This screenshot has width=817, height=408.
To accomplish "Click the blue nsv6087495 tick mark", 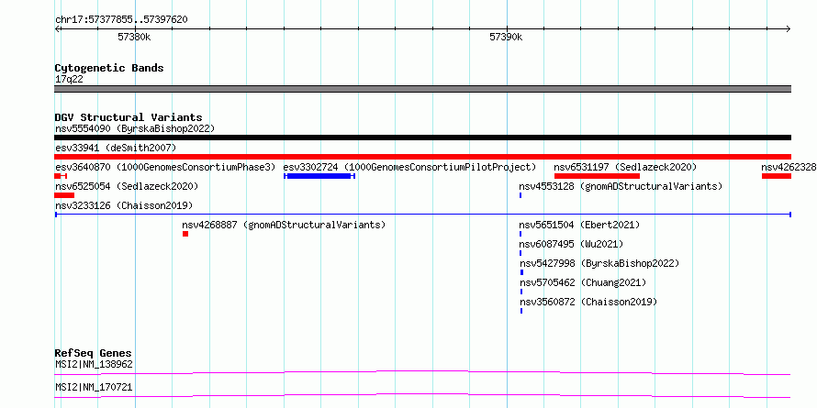I will [521, 253].
